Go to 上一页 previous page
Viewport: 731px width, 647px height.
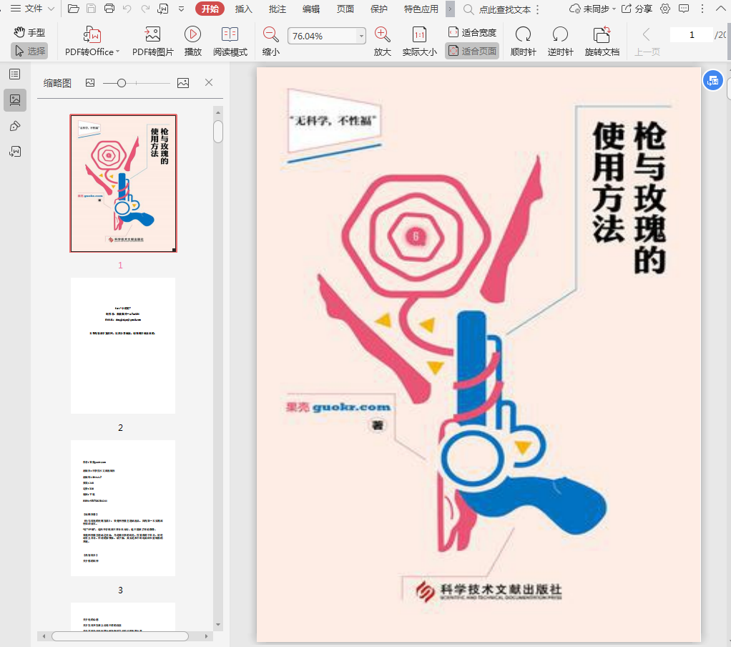647,41
